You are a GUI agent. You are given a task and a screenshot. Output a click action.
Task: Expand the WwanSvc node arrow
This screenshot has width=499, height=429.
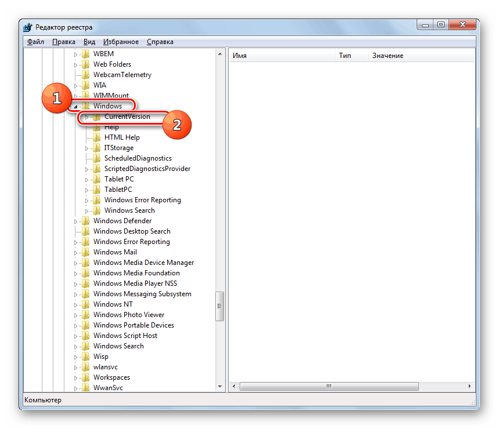click(75, 388)
